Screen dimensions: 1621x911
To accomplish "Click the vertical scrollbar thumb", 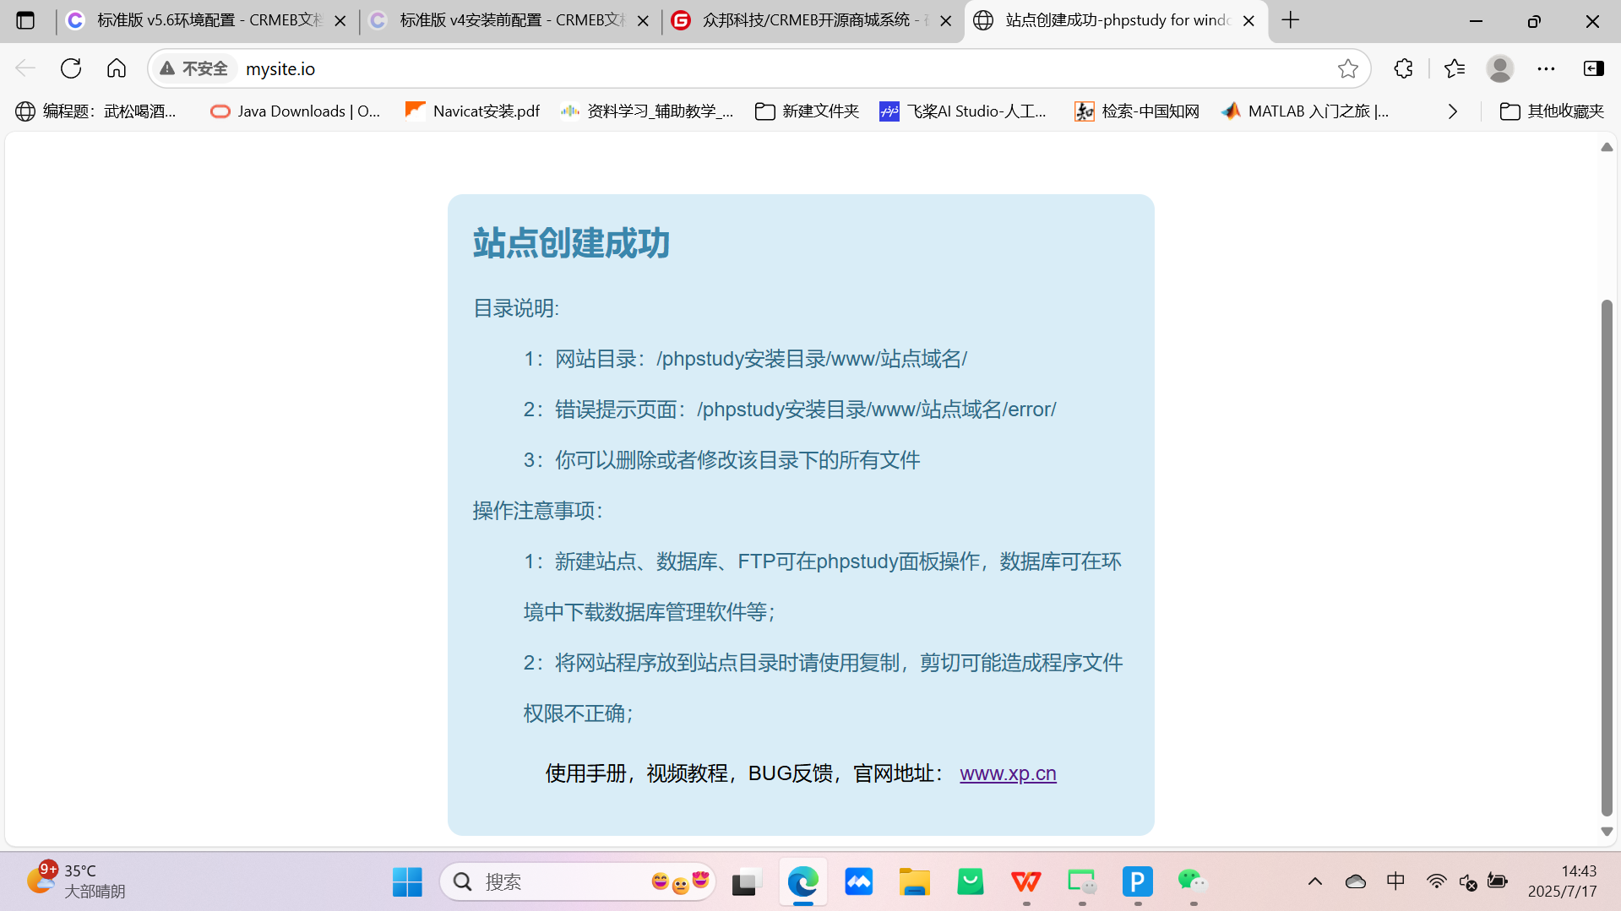I will click(x=1607, y=557).
